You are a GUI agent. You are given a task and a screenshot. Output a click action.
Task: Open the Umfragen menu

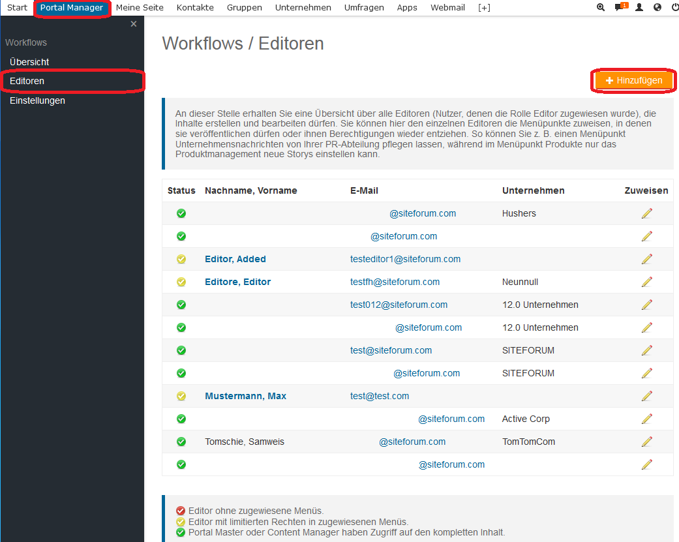pos(364,7)
